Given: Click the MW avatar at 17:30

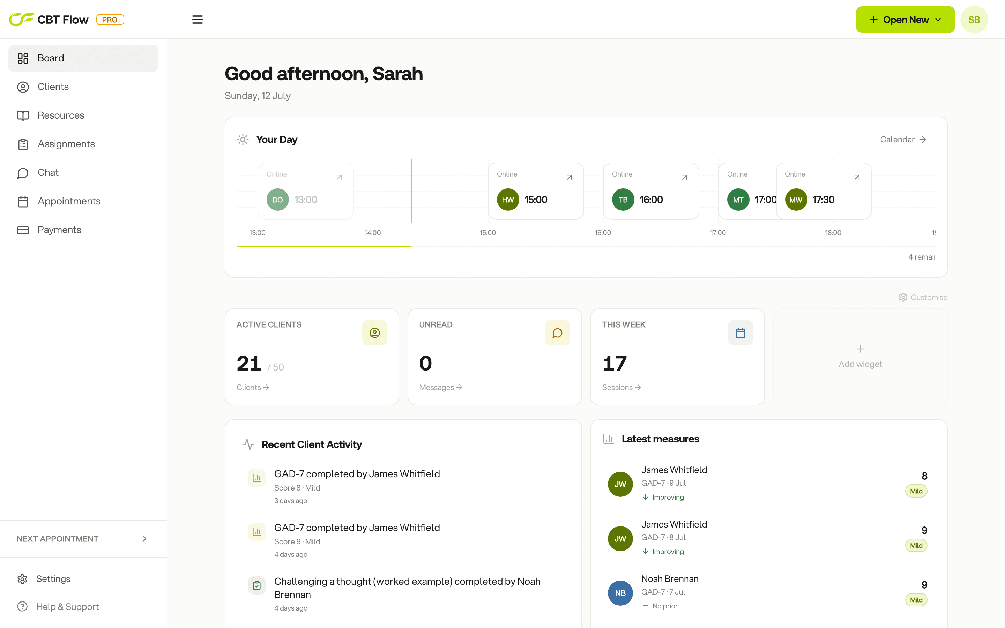Looking at the screenshot, I should tap(796, 200).
